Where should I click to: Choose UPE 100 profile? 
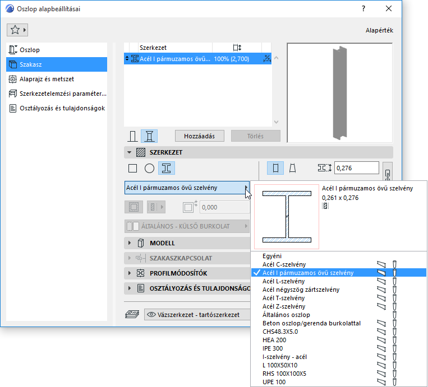click(x=338, y=382)
